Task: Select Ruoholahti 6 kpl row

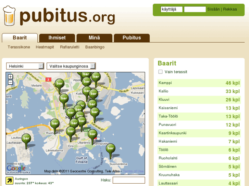Action: point(199,158)
